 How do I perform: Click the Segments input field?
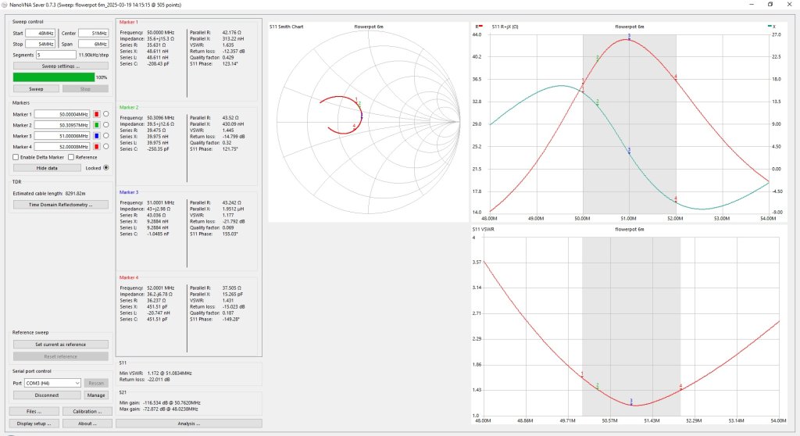(56, 55)
